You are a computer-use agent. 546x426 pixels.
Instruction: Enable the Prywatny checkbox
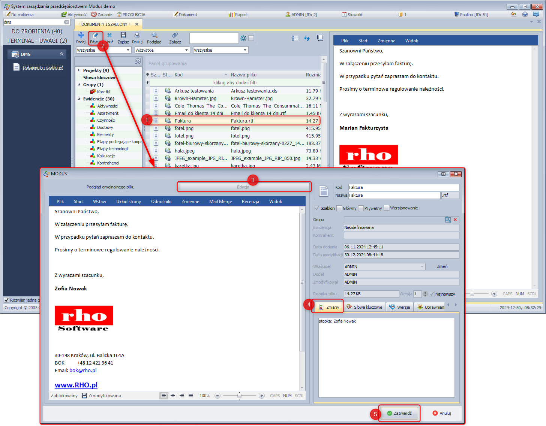click(x=361, y=208)
